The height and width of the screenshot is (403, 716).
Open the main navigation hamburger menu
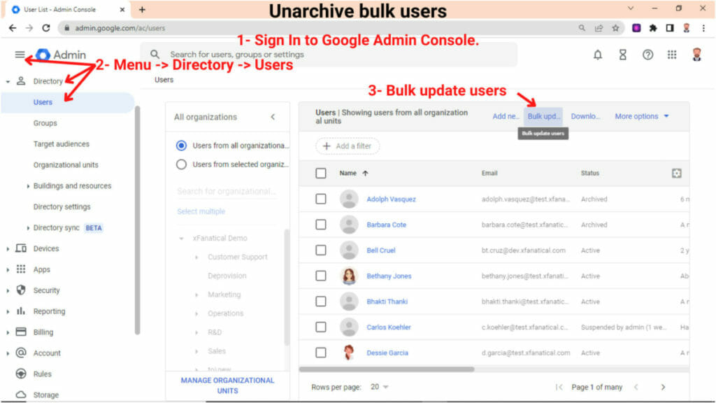point(20,54)
